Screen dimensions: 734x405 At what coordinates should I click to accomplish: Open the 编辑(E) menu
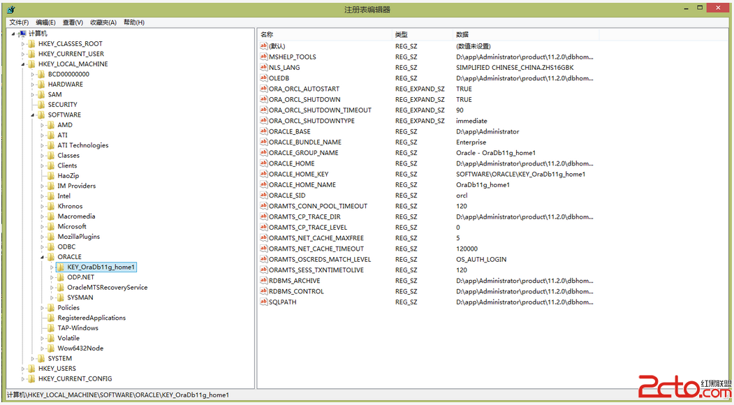[x=46, y=22]
